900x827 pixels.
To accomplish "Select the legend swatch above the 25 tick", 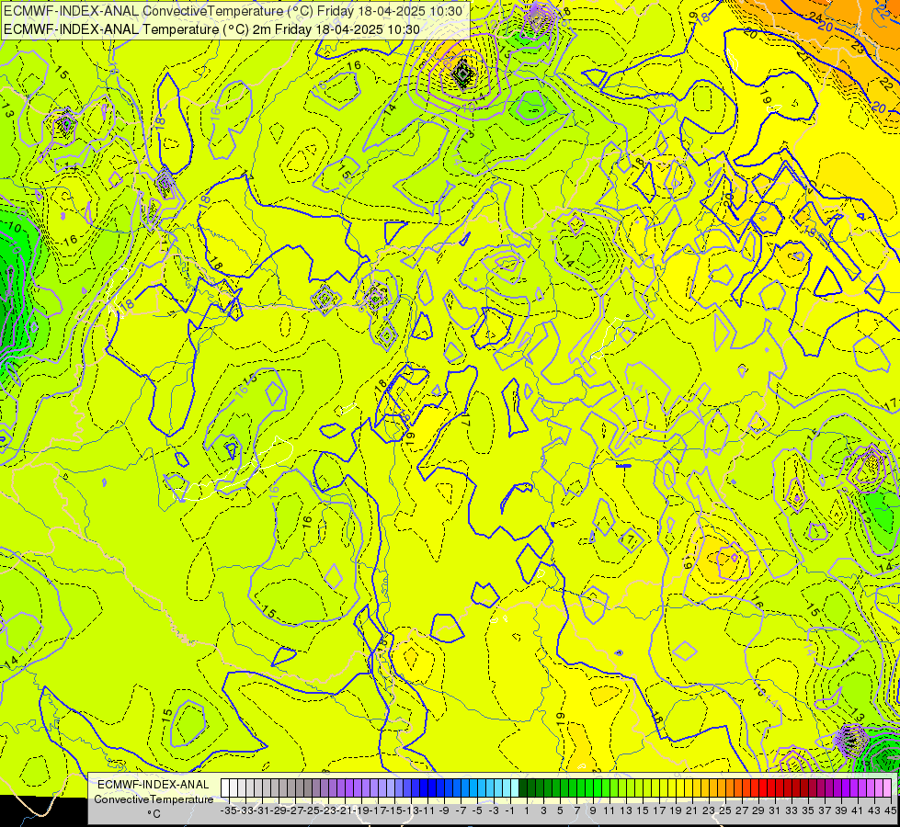I will [x=722, y=788].
